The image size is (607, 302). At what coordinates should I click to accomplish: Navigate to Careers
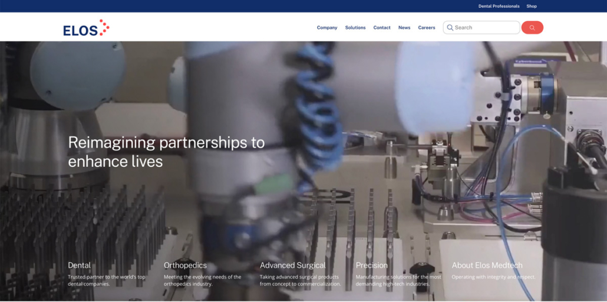(x=427, y=28)
